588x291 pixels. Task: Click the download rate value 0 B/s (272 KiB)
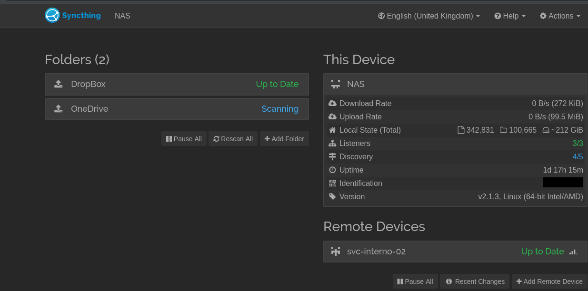point(558,103)
